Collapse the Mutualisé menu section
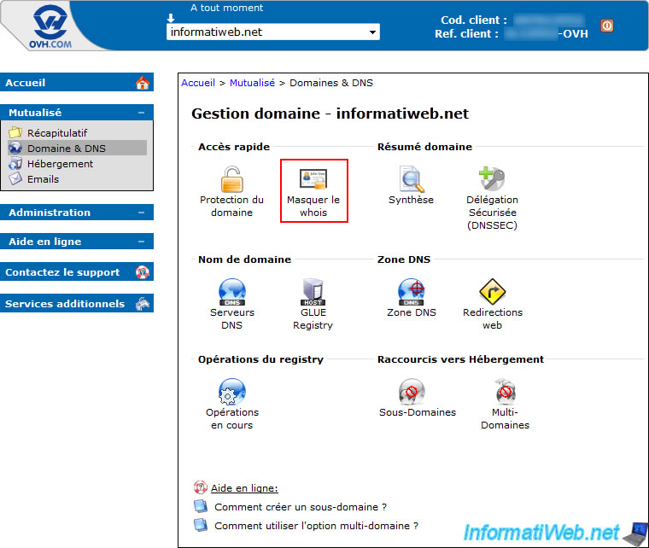This screenshot has width=649, height=548. click(x=141, y=113)
